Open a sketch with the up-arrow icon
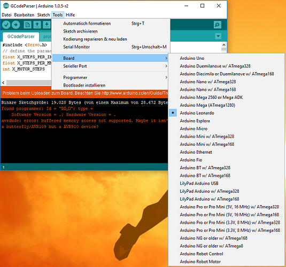This screenshot has width=286, height=267. point(37,25)
